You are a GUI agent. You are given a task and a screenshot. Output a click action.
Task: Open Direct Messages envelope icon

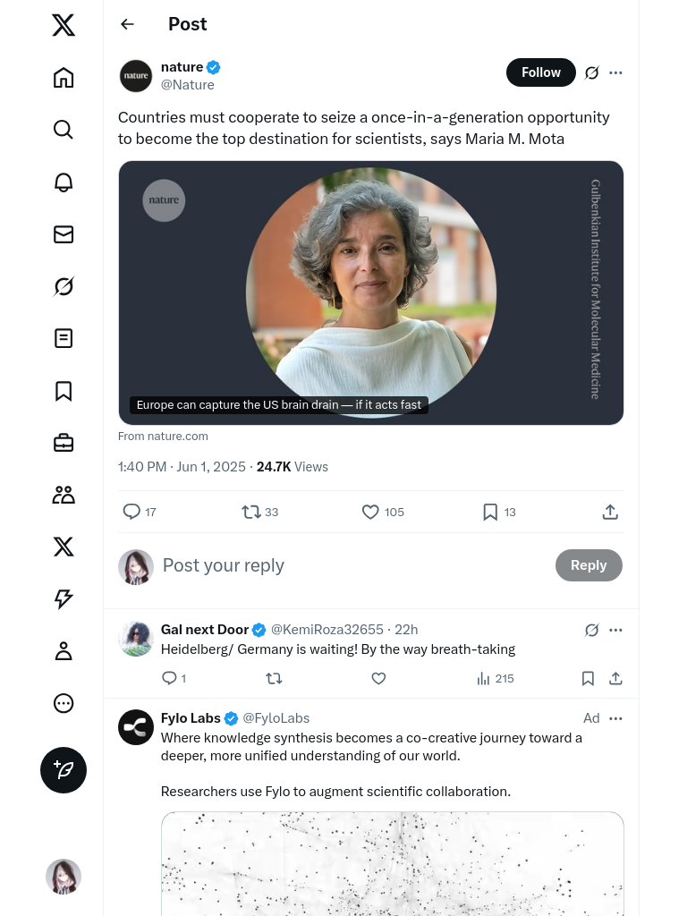coord(64,234)
